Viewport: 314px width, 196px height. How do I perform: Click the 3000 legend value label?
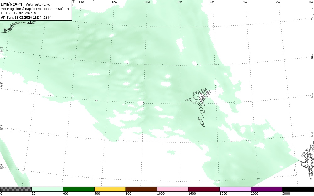coord(286,193)
